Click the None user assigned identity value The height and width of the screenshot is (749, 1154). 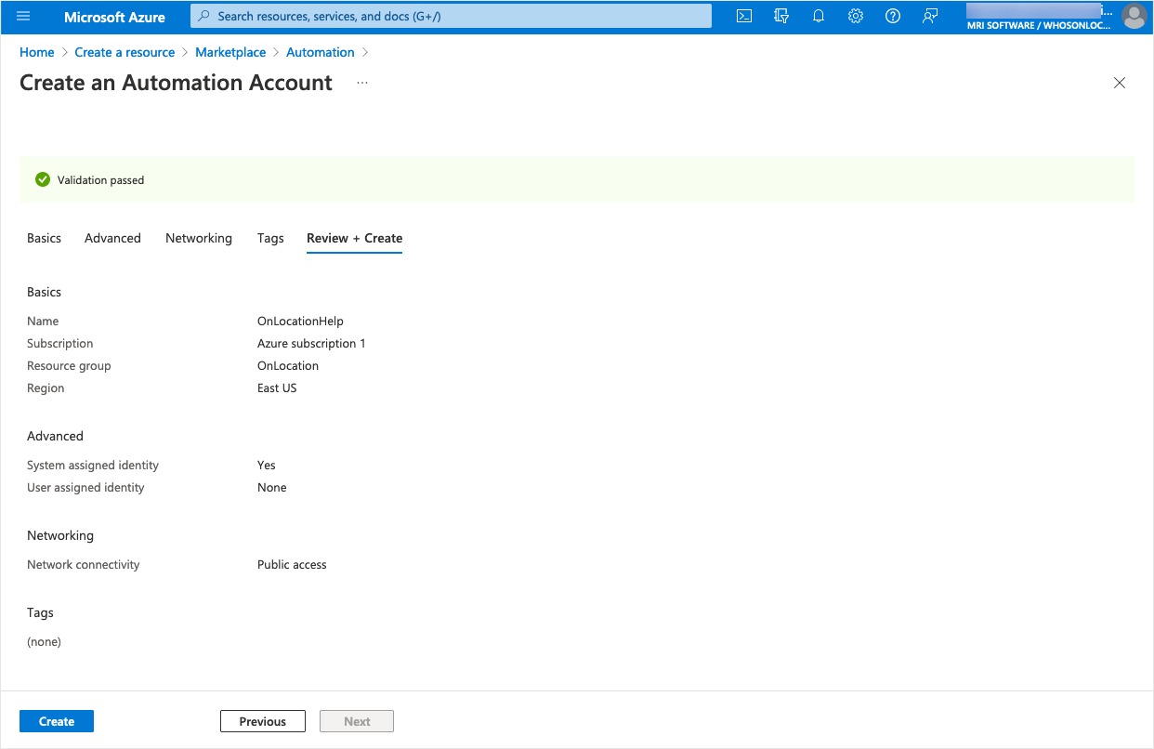272,487
